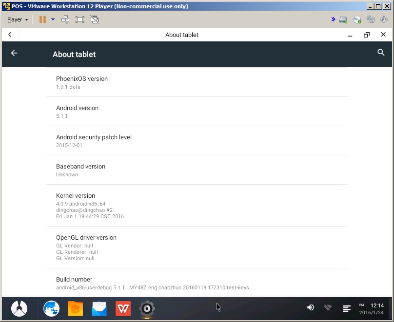The width and height of the screenshot is (394, 322).
Task: Open the Wi-Fi network status icon
Action: (328, 307)
